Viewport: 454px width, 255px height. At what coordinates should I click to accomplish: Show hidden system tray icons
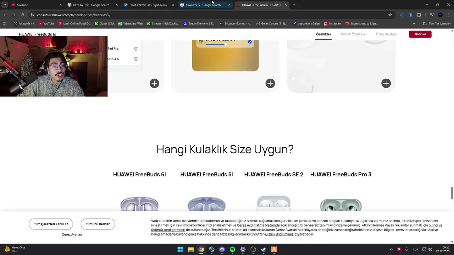pos(391,249)
